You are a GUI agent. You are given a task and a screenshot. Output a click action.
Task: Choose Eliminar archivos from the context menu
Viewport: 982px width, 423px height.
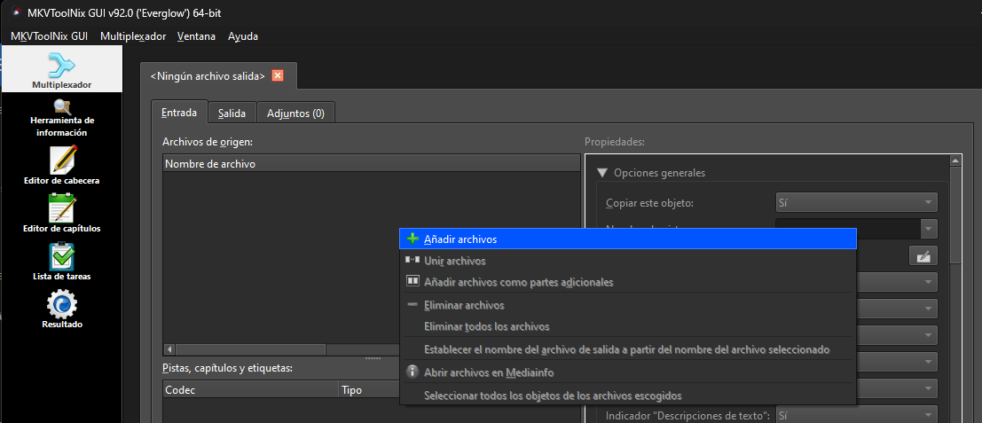tap(627, 305)
